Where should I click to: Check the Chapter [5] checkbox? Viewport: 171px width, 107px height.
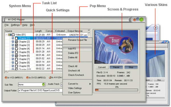[16, 52]
